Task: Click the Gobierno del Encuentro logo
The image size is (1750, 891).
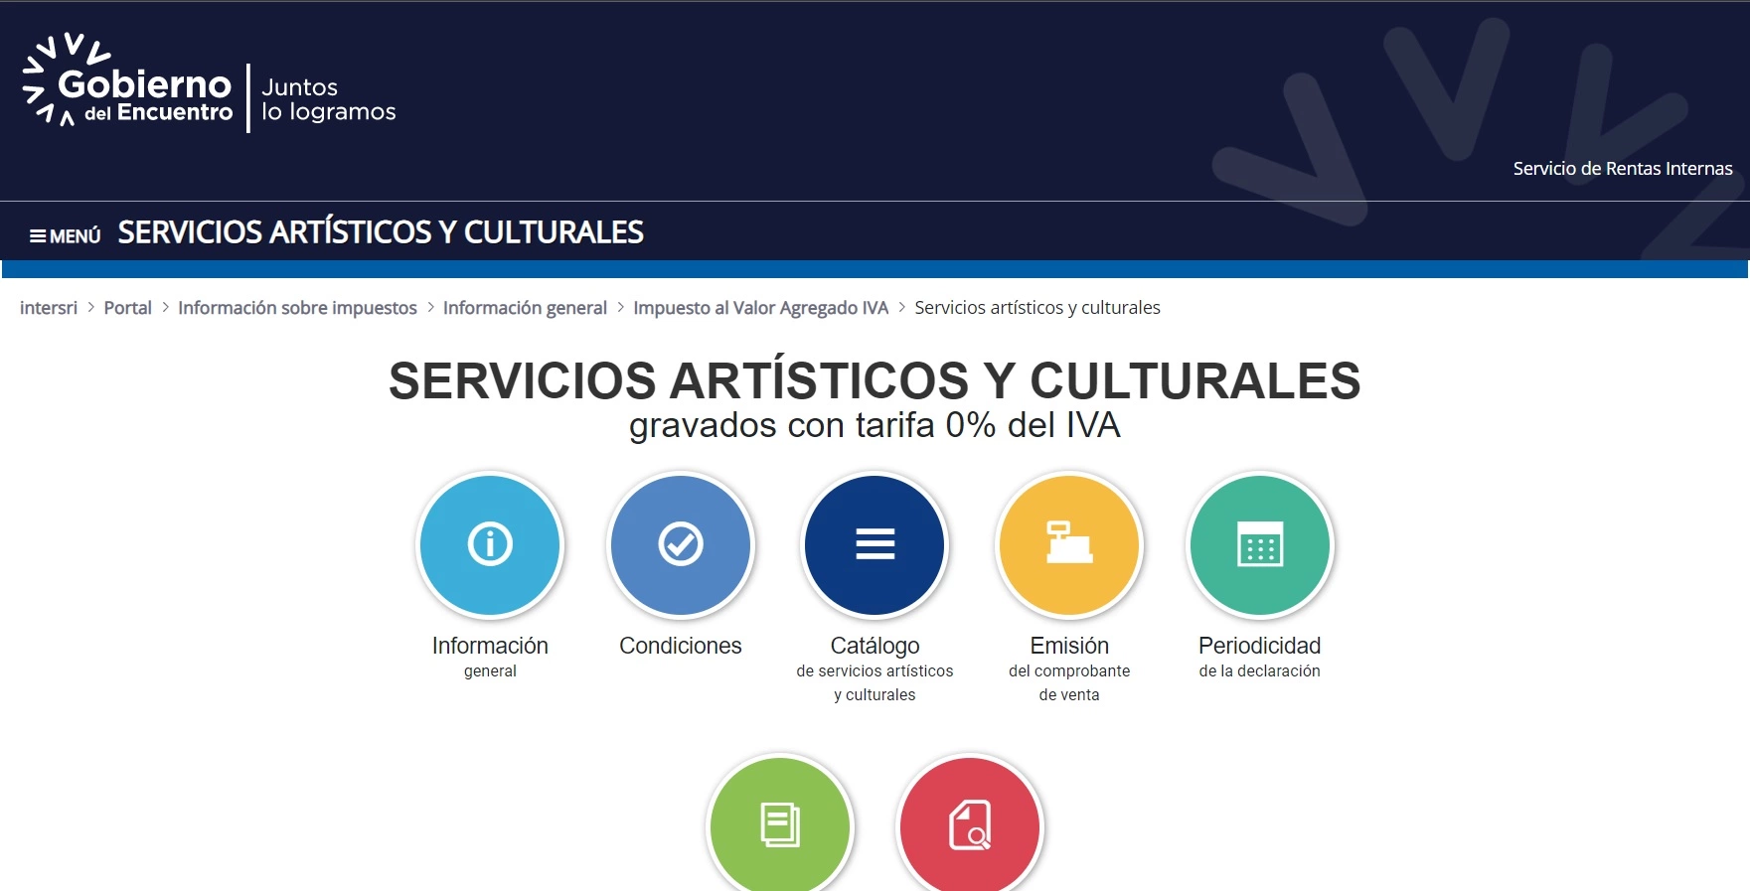Action: [127, 81]
